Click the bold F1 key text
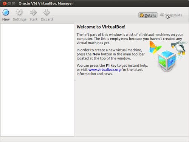 pos(108,66)
